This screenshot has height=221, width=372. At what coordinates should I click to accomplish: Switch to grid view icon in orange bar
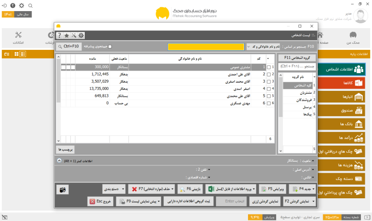(16, 54)
